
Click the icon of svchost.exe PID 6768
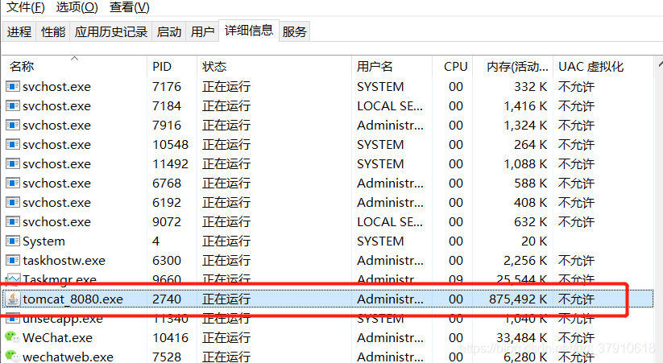tap(13, 183)
